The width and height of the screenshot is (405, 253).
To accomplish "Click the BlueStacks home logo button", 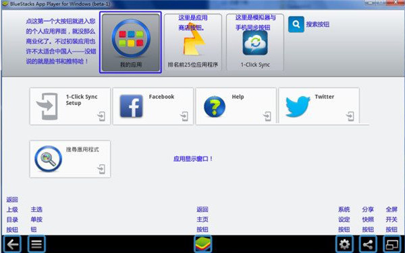I will [x=202, y=244].
